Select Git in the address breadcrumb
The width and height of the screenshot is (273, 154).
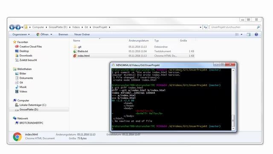point(86,27)
